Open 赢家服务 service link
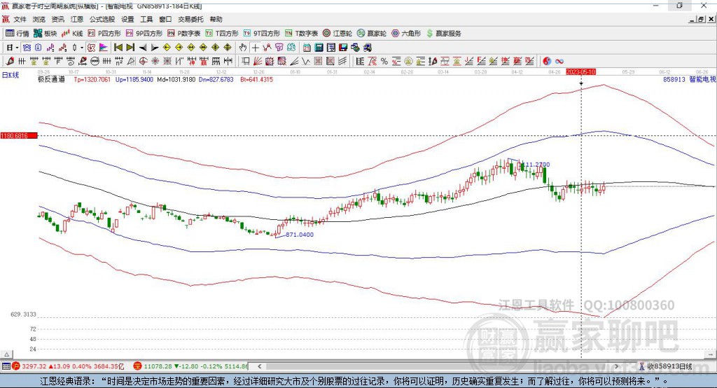 [x=443, y=34]
